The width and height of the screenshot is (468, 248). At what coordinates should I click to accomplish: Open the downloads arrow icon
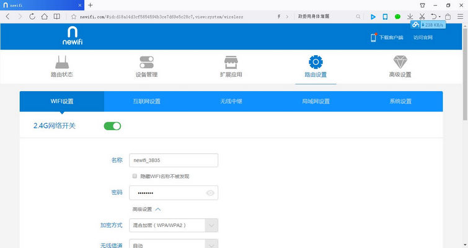pyautogui.click(x=410, y=16)
